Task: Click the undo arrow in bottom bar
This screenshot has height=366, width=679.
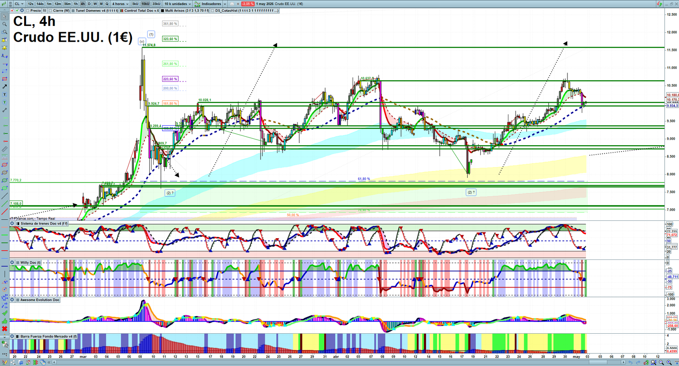Action: point(631,362)
